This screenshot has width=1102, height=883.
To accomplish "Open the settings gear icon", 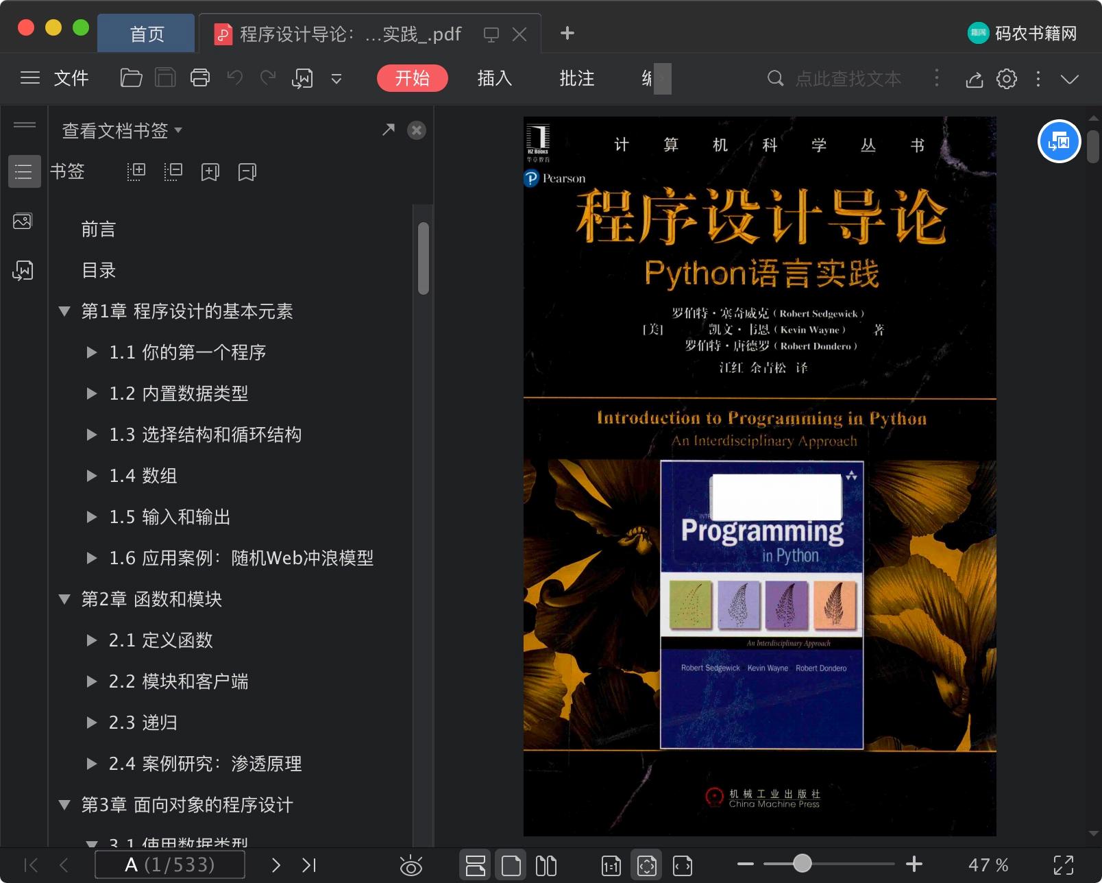I will pyautogui.click(x=1006, y=79).
